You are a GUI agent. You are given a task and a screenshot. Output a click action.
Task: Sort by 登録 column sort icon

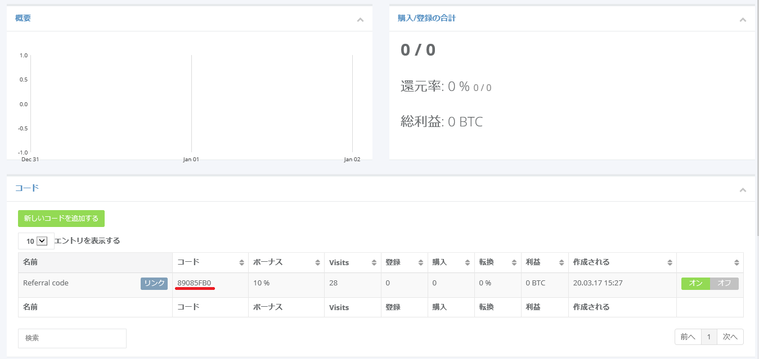(420, 262)
